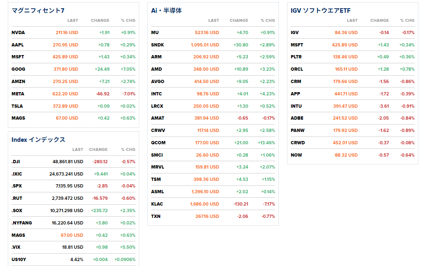Click MAGS in the Index table
Viewport: 425px width, 266px height.
(x=18, y=235)
